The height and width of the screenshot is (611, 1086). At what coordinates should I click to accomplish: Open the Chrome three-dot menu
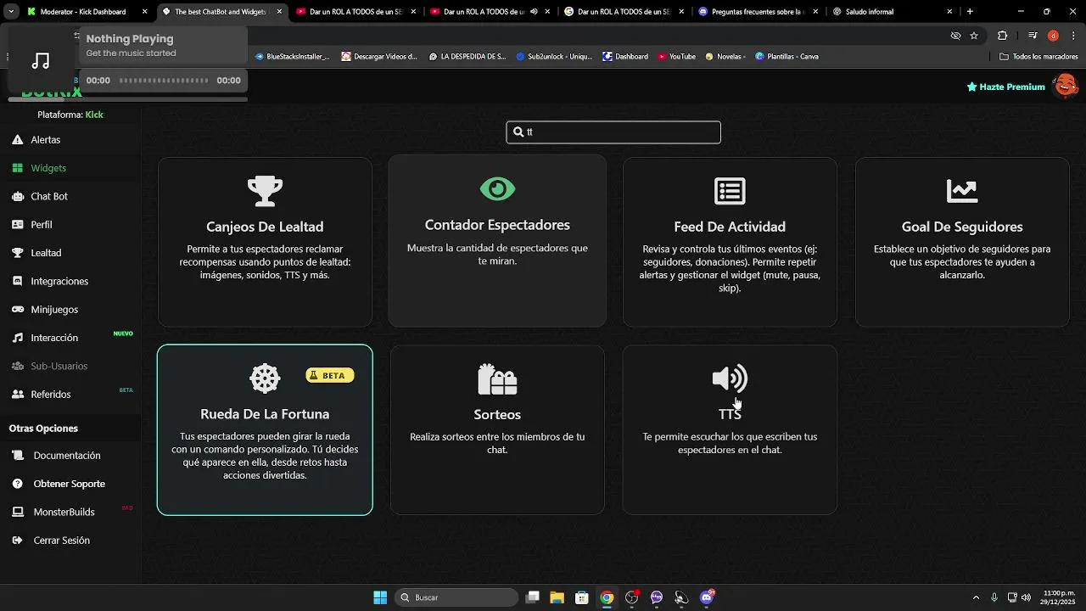(x=1072, y=36)
